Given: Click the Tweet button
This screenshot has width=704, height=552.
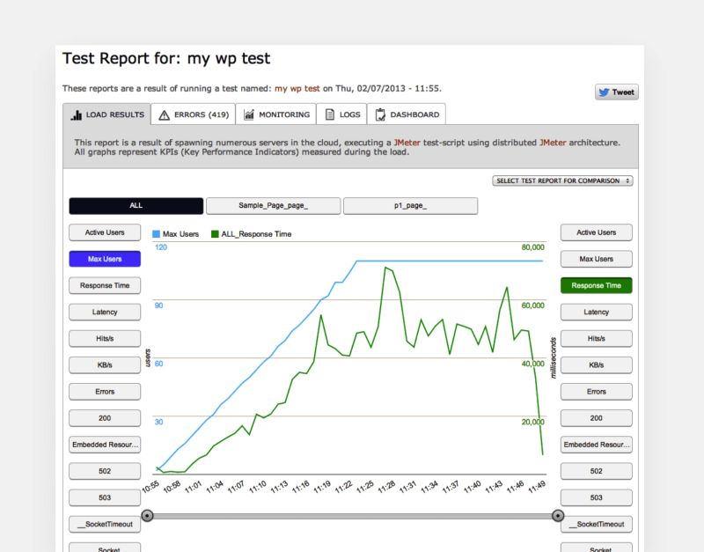Looking at the screenshot, I should [617, 92].
